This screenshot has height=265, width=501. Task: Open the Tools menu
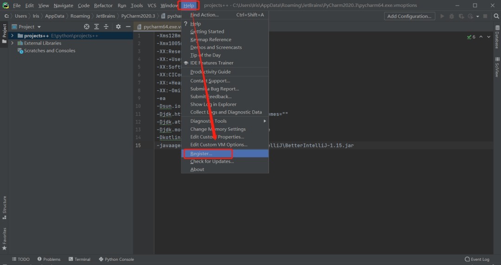[137, 6]
